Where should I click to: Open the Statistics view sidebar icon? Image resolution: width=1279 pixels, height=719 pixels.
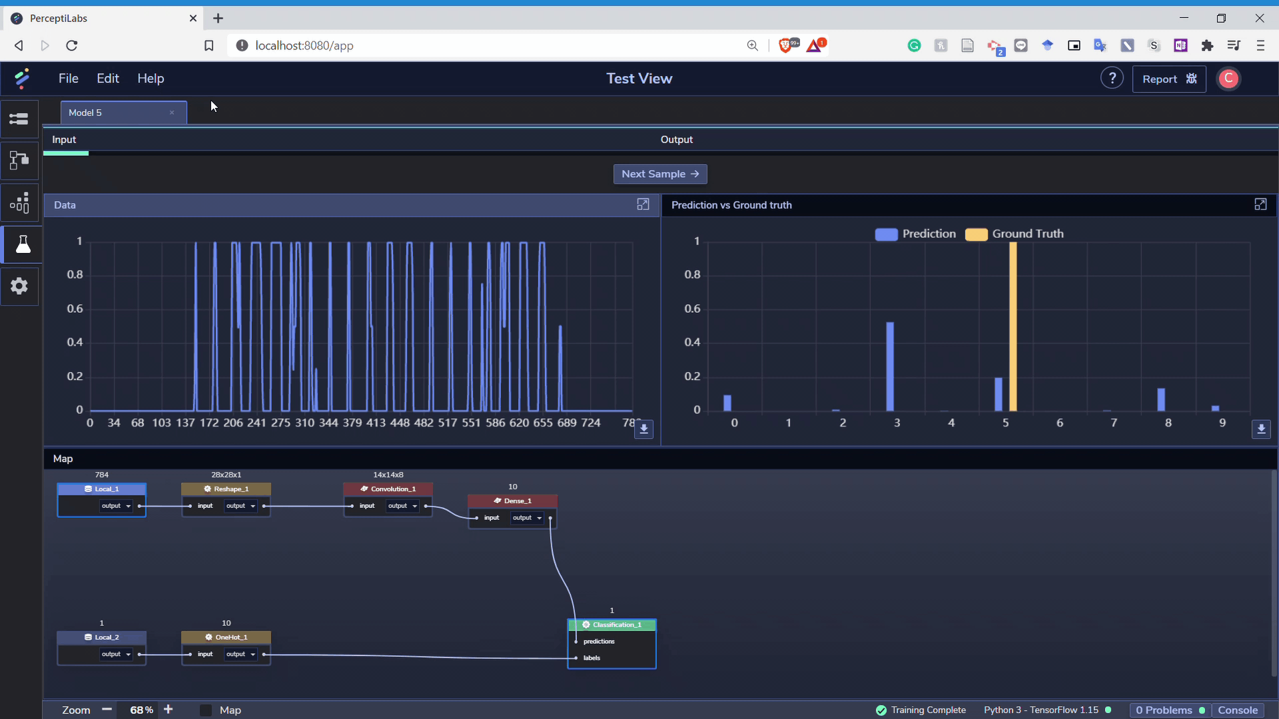tap(19, 202)
